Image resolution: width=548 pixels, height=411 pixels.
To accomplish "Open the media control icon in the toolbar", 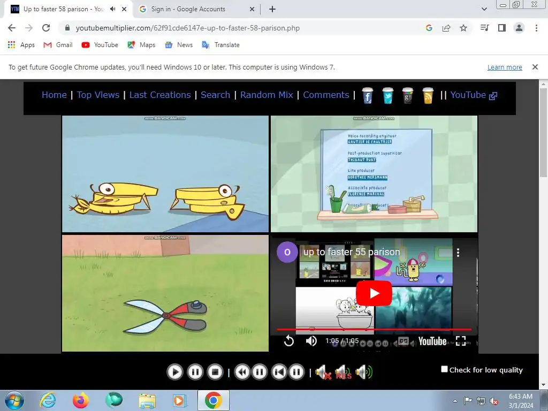I will (485, 28).
